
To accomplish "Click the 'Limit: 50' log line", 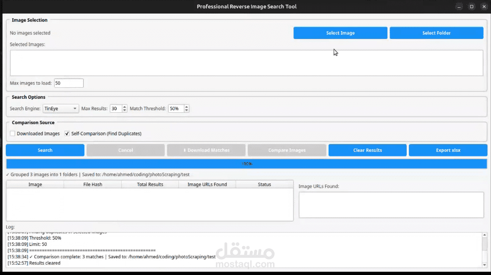I will pyautogui.click(x=27, y=244).
